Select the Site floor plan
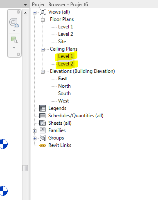This screenshot has height=200, width=158. [x=62, y=42]
